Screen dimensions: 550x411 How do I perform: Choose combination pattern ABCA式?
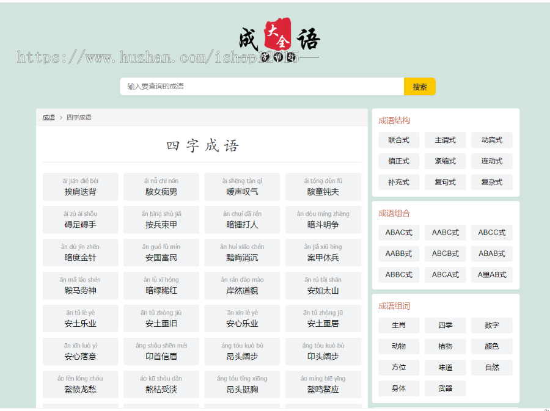(x=445, y=275)
